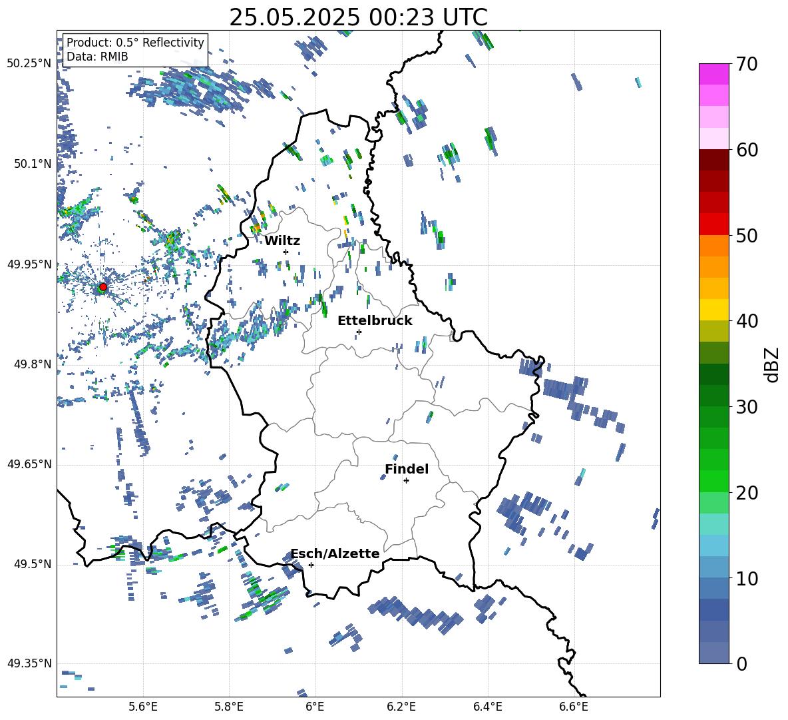Click the 0 colorbar tick label

pyautogui.click(x=741, y=663)
